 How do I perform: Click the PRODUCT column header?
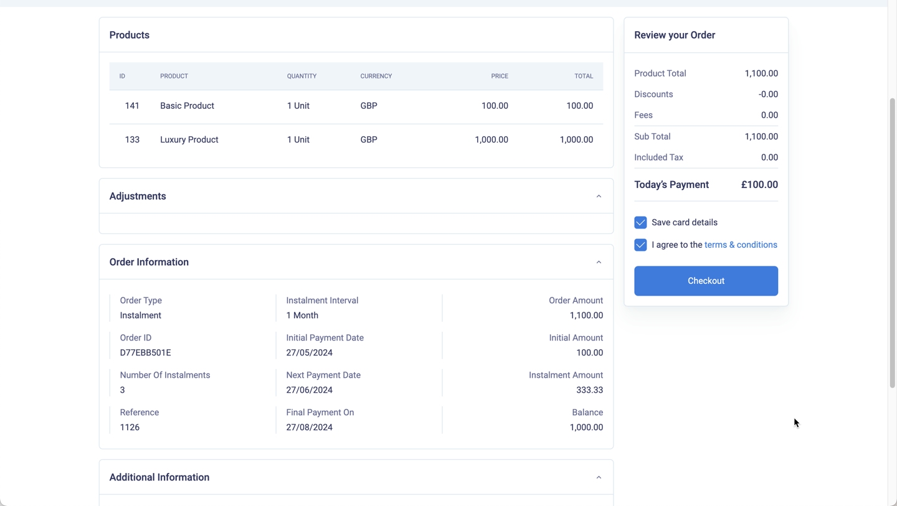point(174,76)
